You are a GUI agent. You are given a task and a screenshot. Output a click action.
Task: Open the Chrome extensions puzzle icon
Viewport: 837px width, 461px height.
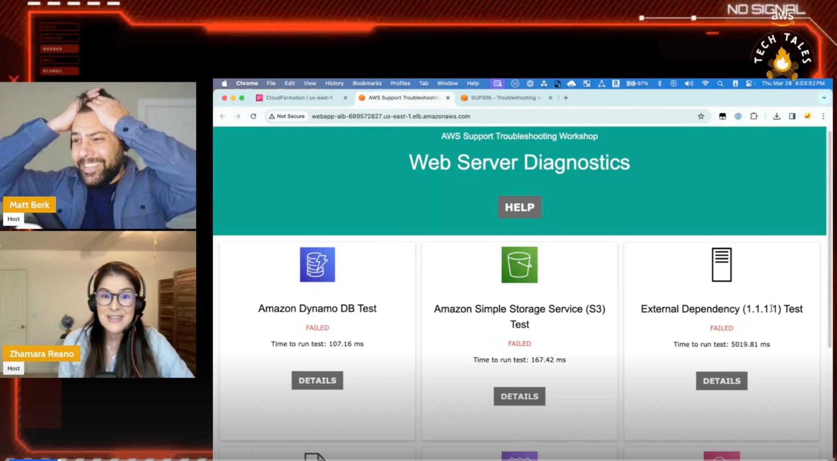pyautogui.click(x=754, y=116)
